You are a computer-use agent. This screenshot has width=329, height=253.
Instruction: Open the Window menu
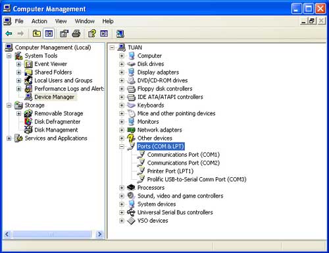tap(85, 21)
